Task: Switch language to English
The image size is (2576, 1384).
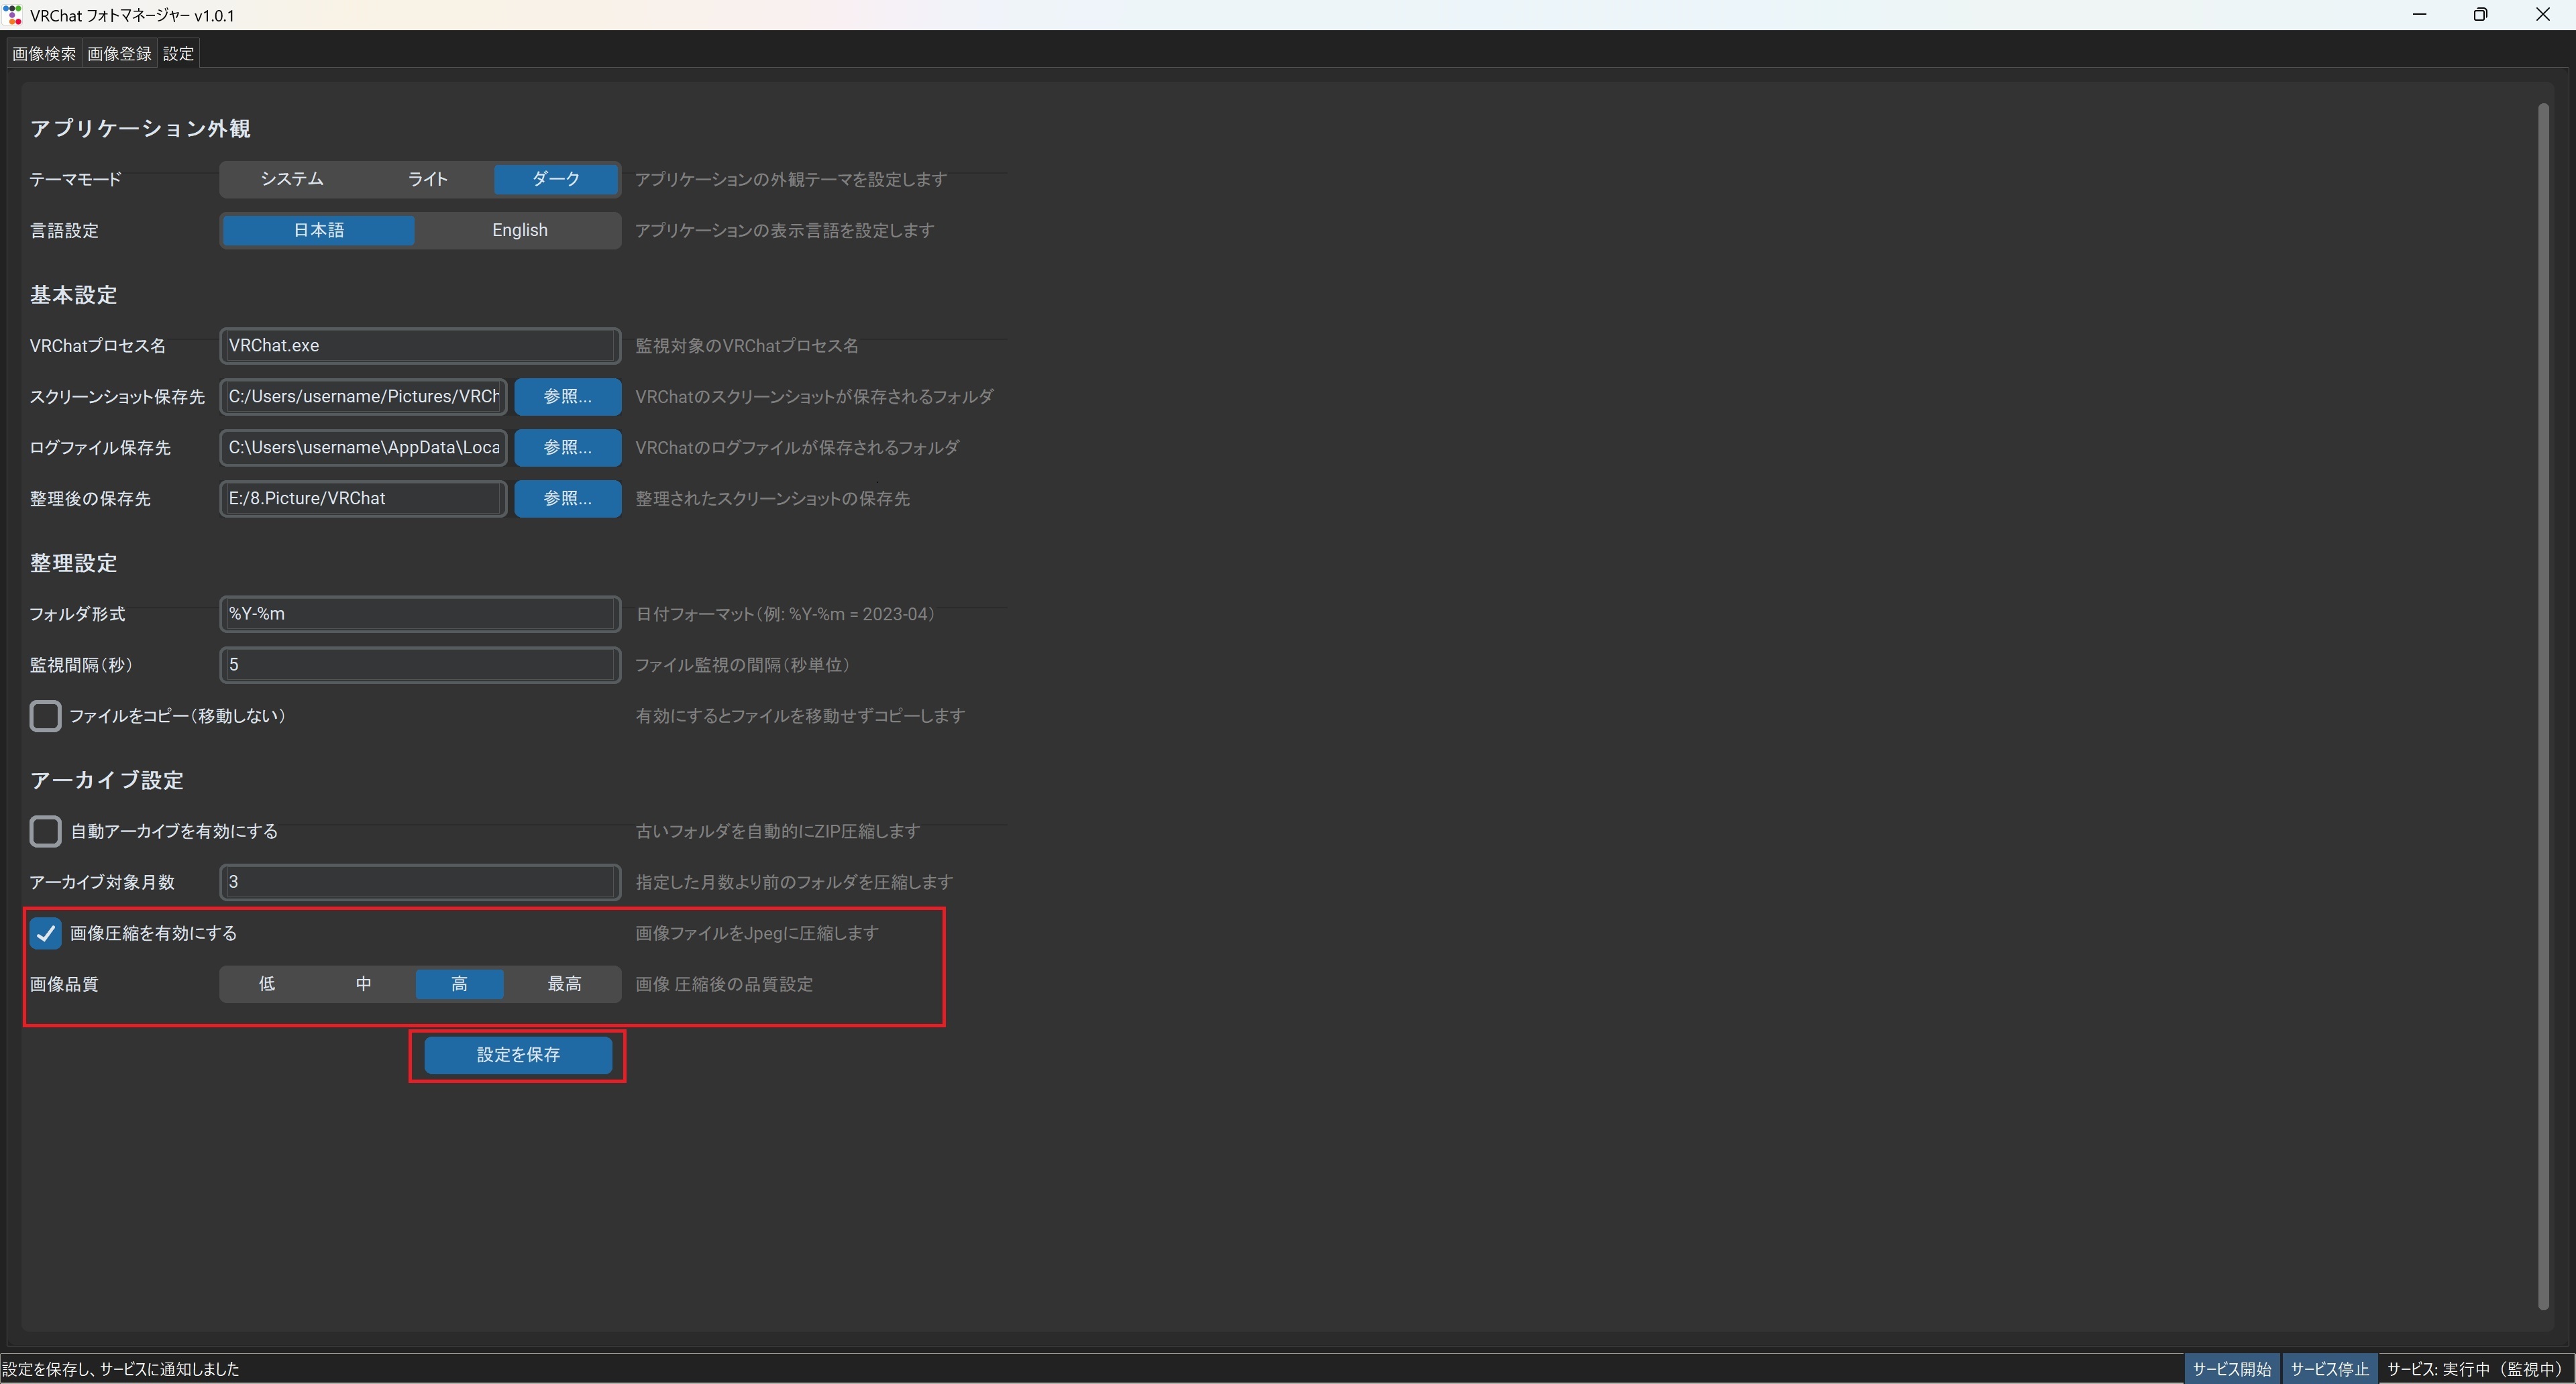Action: (x=519, y=230)
